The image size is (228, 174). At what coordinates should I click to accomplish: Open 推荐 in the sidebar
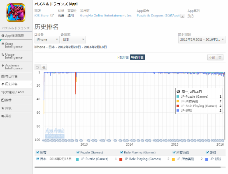(x=16, y=100)
